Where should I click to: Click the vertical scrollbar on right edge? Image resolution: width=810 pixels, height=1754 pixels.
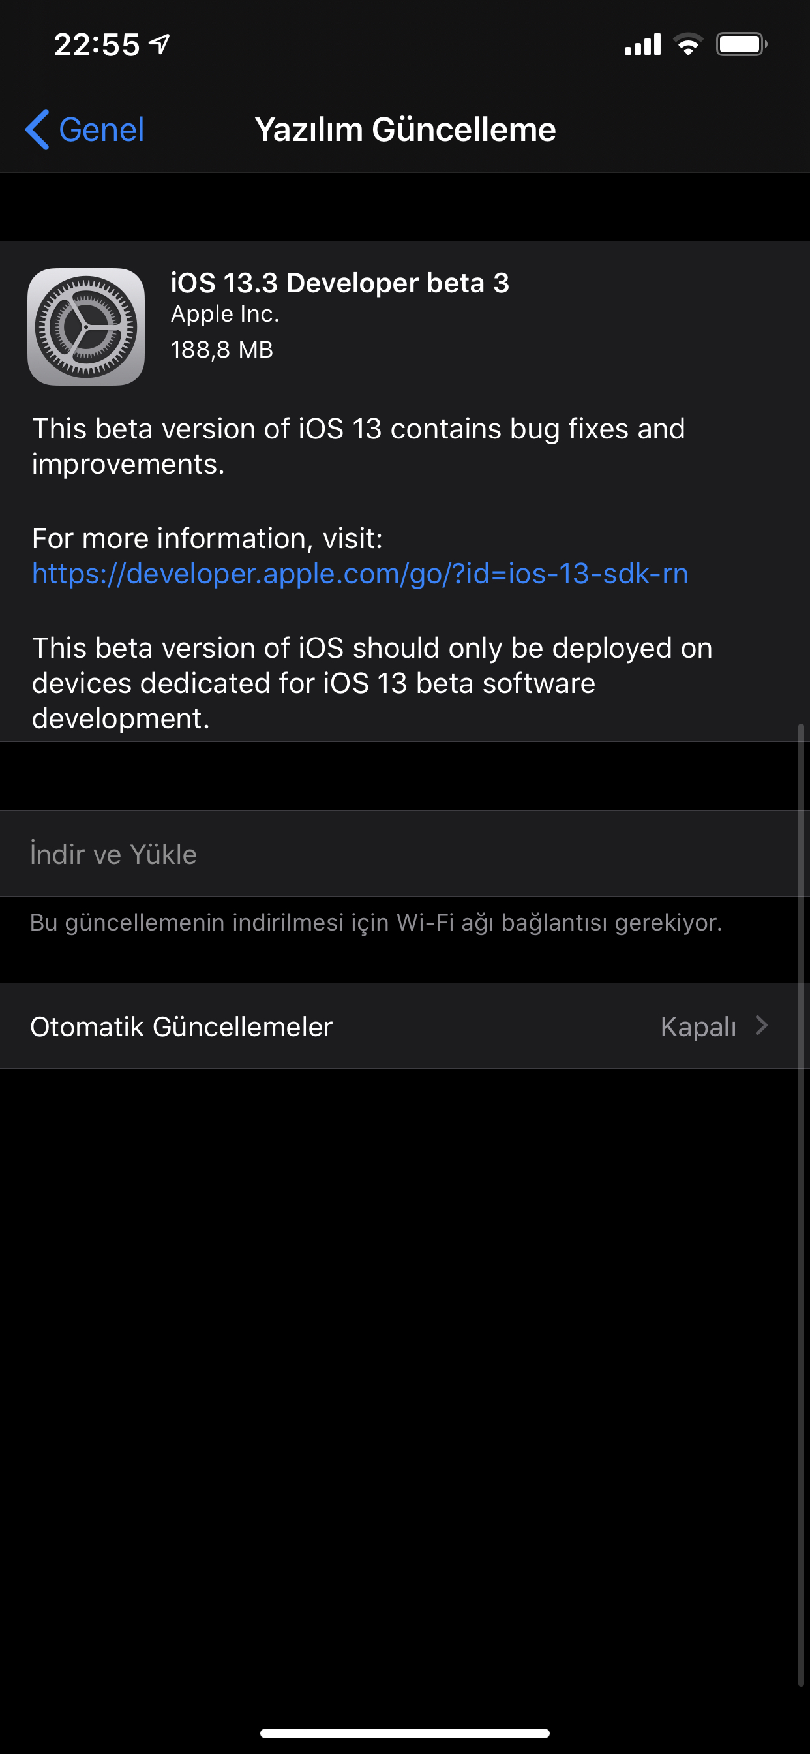[802, 1205]
